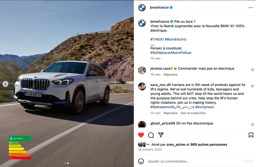Like jerome.caux1's comment
256x167 pixels.
tap(252, 70)
